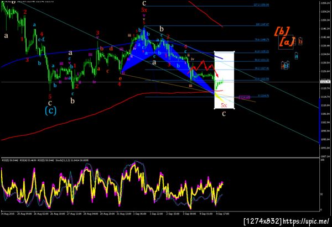Screen dimensions: 332x227
Task: Click the purple price tag near 0 level
Action: [245, 97]
